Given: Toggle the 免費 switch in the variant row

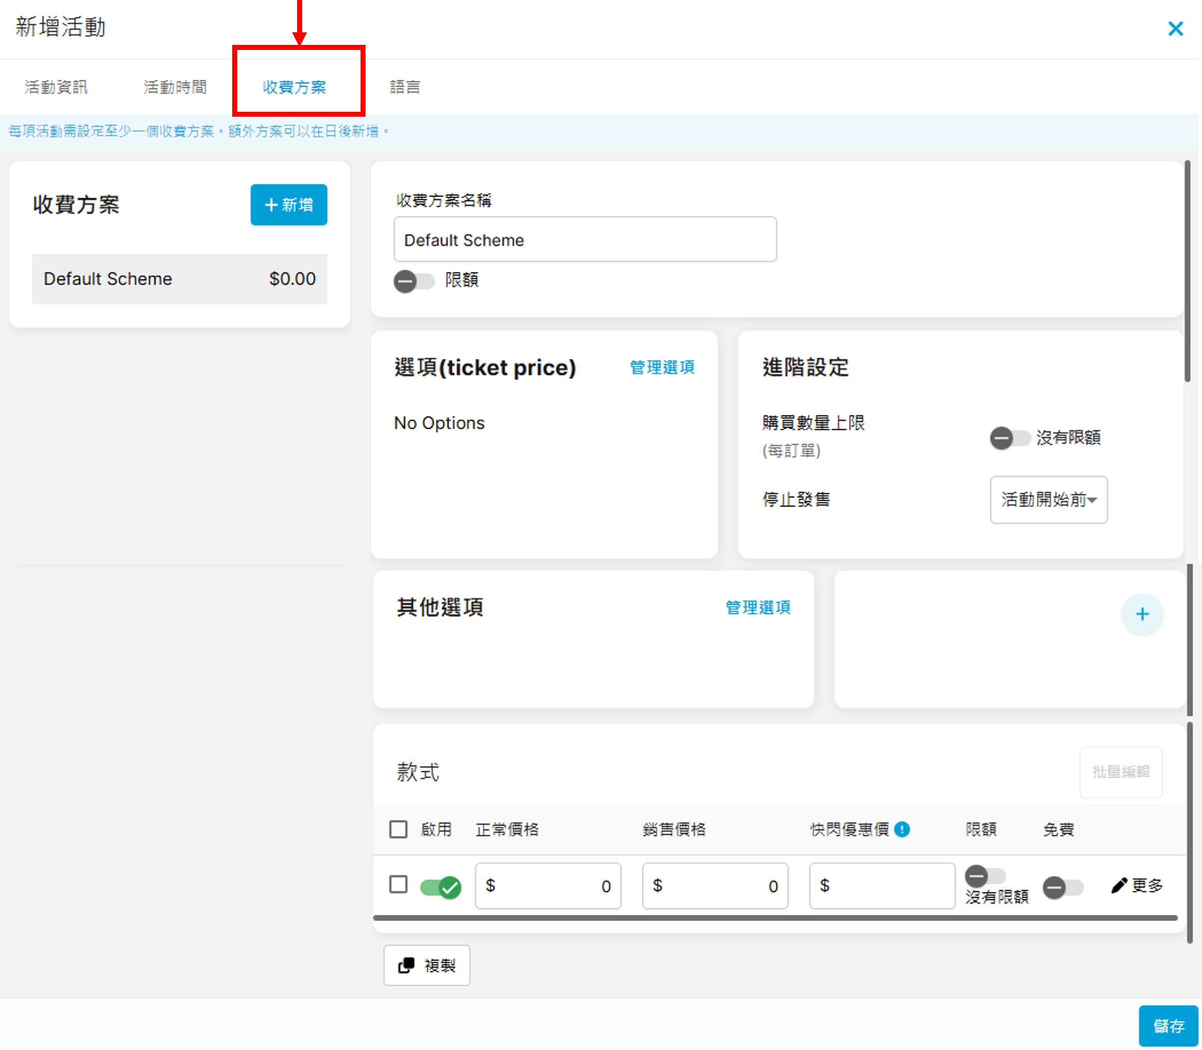Looking at the screenshot, I should (x=1063, y=887).
